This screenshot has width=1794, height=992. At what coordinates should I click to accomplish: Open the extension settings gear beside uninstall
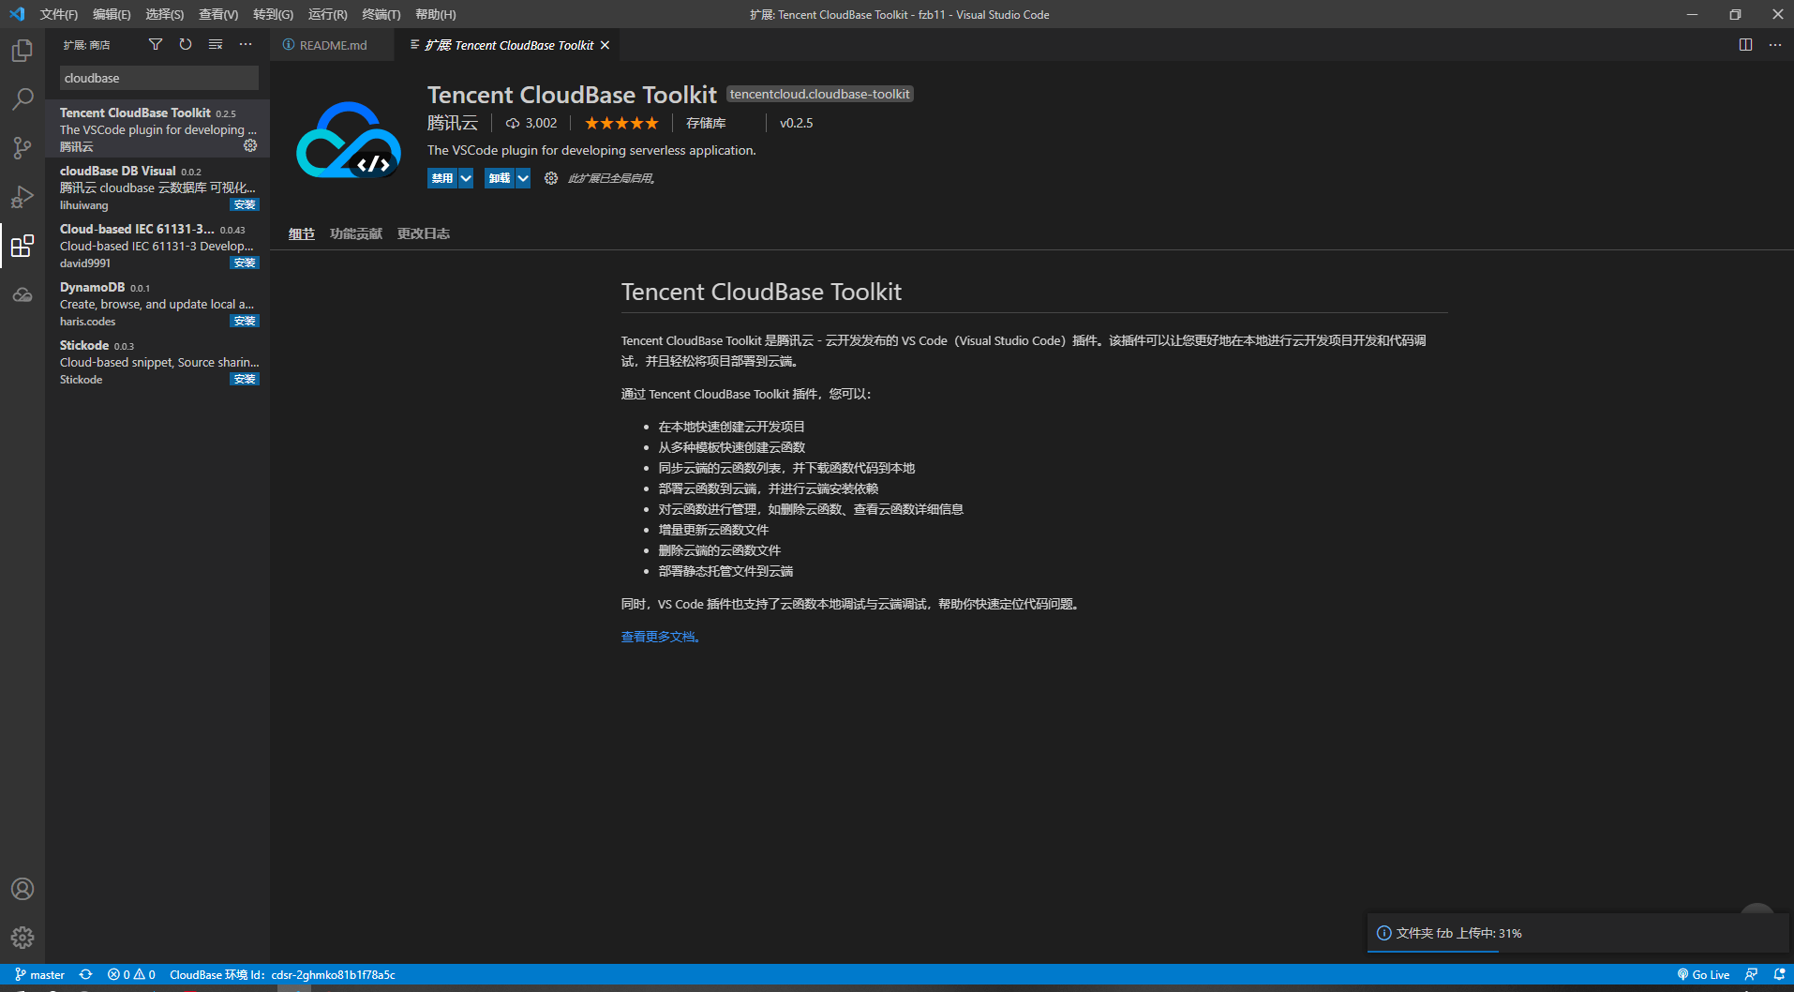click(551, 178)
